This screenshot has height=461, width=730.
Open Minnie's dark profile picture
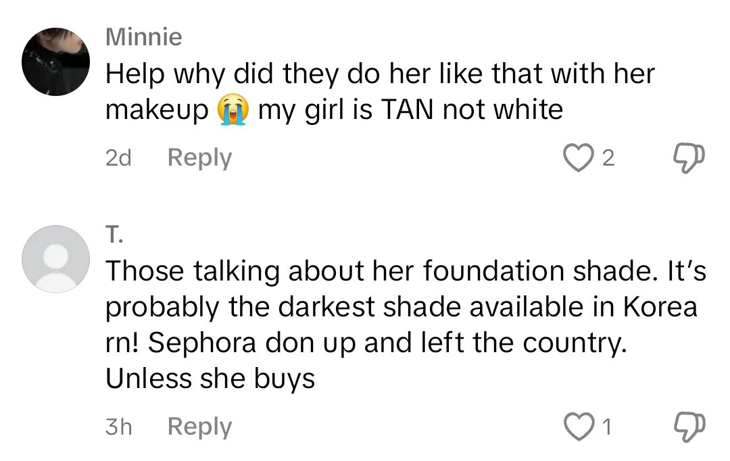56,62
